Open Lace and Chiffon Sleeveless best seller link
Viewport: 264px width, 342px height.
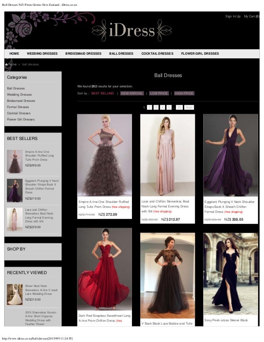39,215
